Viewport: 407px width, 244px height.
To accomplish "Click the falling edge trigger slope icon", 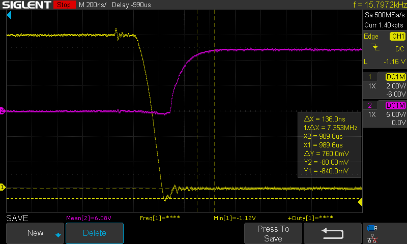I will pyautogui.click(x=375, y=48).
